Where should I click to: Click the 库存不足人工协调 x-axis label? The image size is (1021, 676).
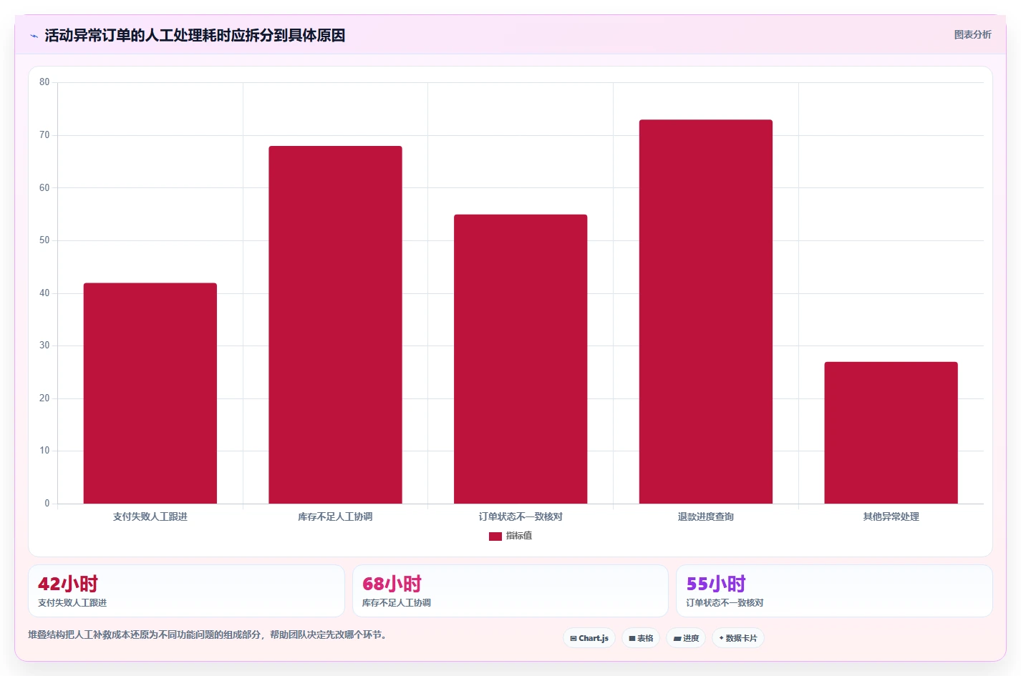point(335,516)
